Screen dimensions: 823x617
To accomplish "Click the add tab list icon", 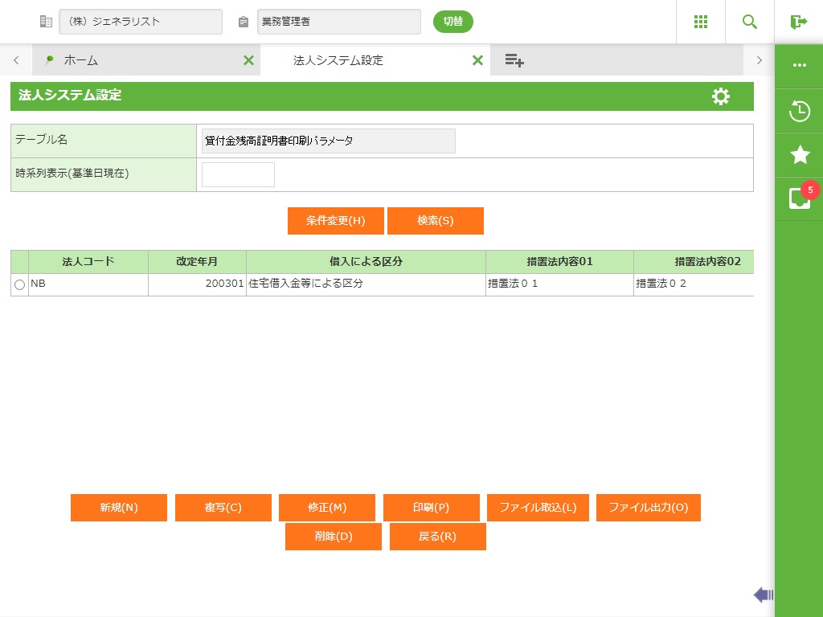I will pos(514,60).
